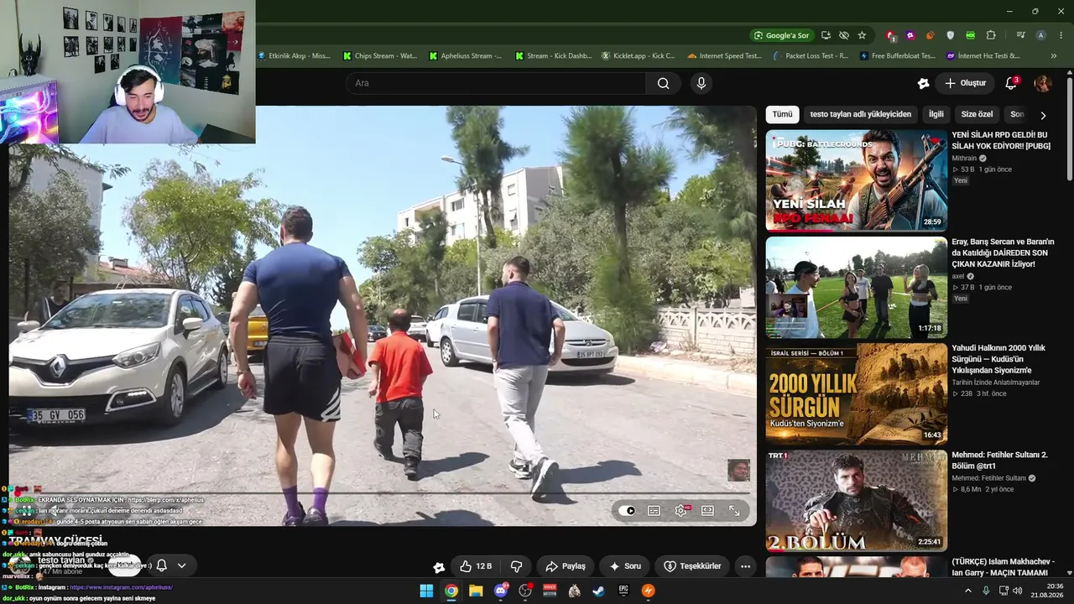Open '2000 YILLIK SÜRGÜN' video thumbnail
The height and width of the screenshot is (604, 1074).
856,394
